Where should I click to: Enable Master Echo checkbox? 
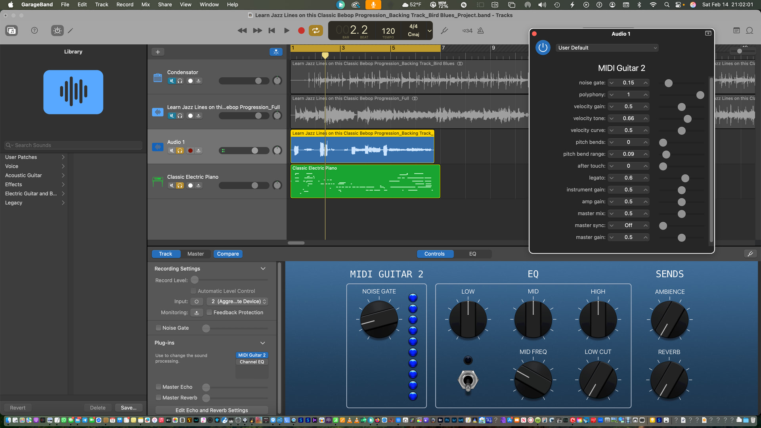pos(159,387)
